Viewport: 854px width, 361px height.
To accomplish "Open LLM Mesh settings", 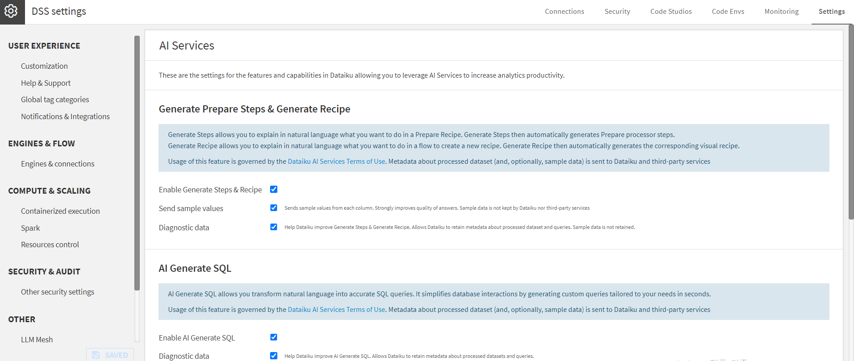I will [x=37, y=340].
